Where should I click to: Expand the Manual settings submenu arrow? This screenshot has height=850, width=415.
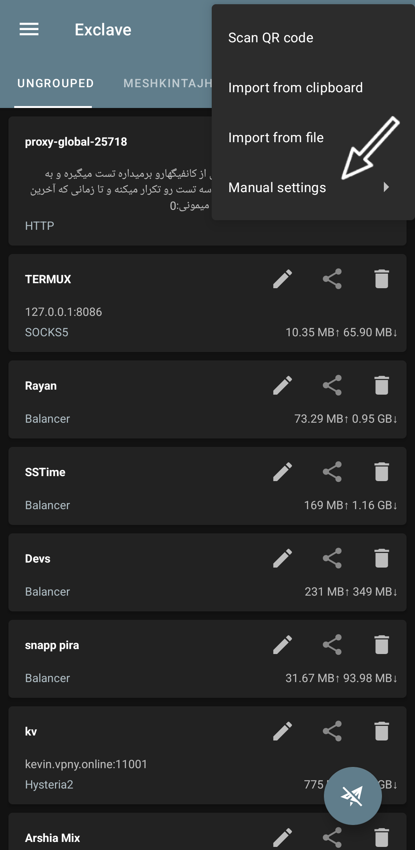[x=386, y=188]
